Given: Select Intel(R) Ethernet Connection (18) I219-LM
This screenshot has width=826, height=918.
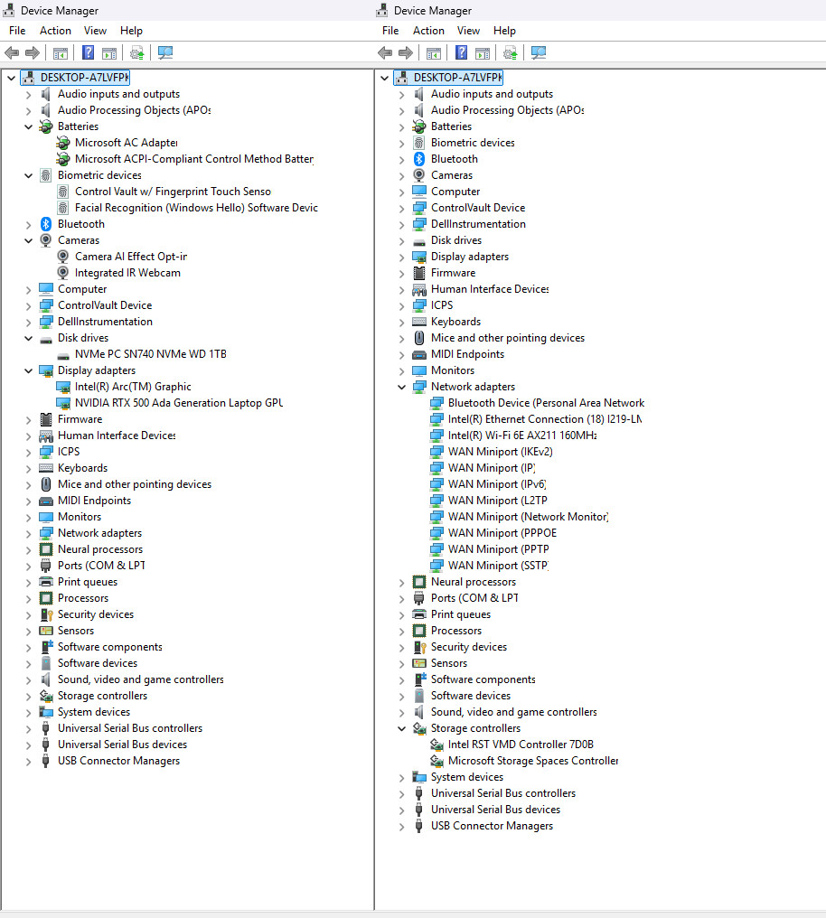Looking at the screenshot, I should point(545,418).
